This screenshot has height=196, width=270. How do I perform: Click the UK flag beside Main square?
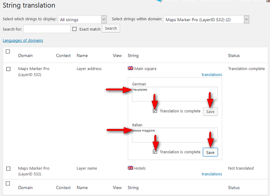point(130,68)
